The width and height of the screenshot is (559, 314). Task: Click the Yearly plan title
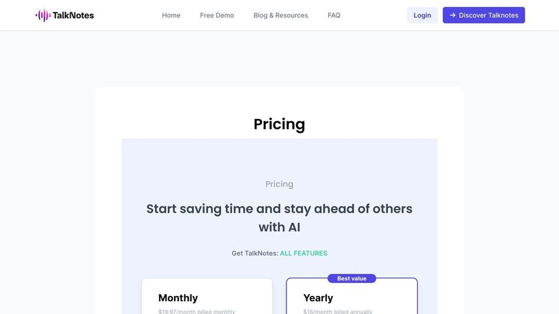tap(318, 298)
